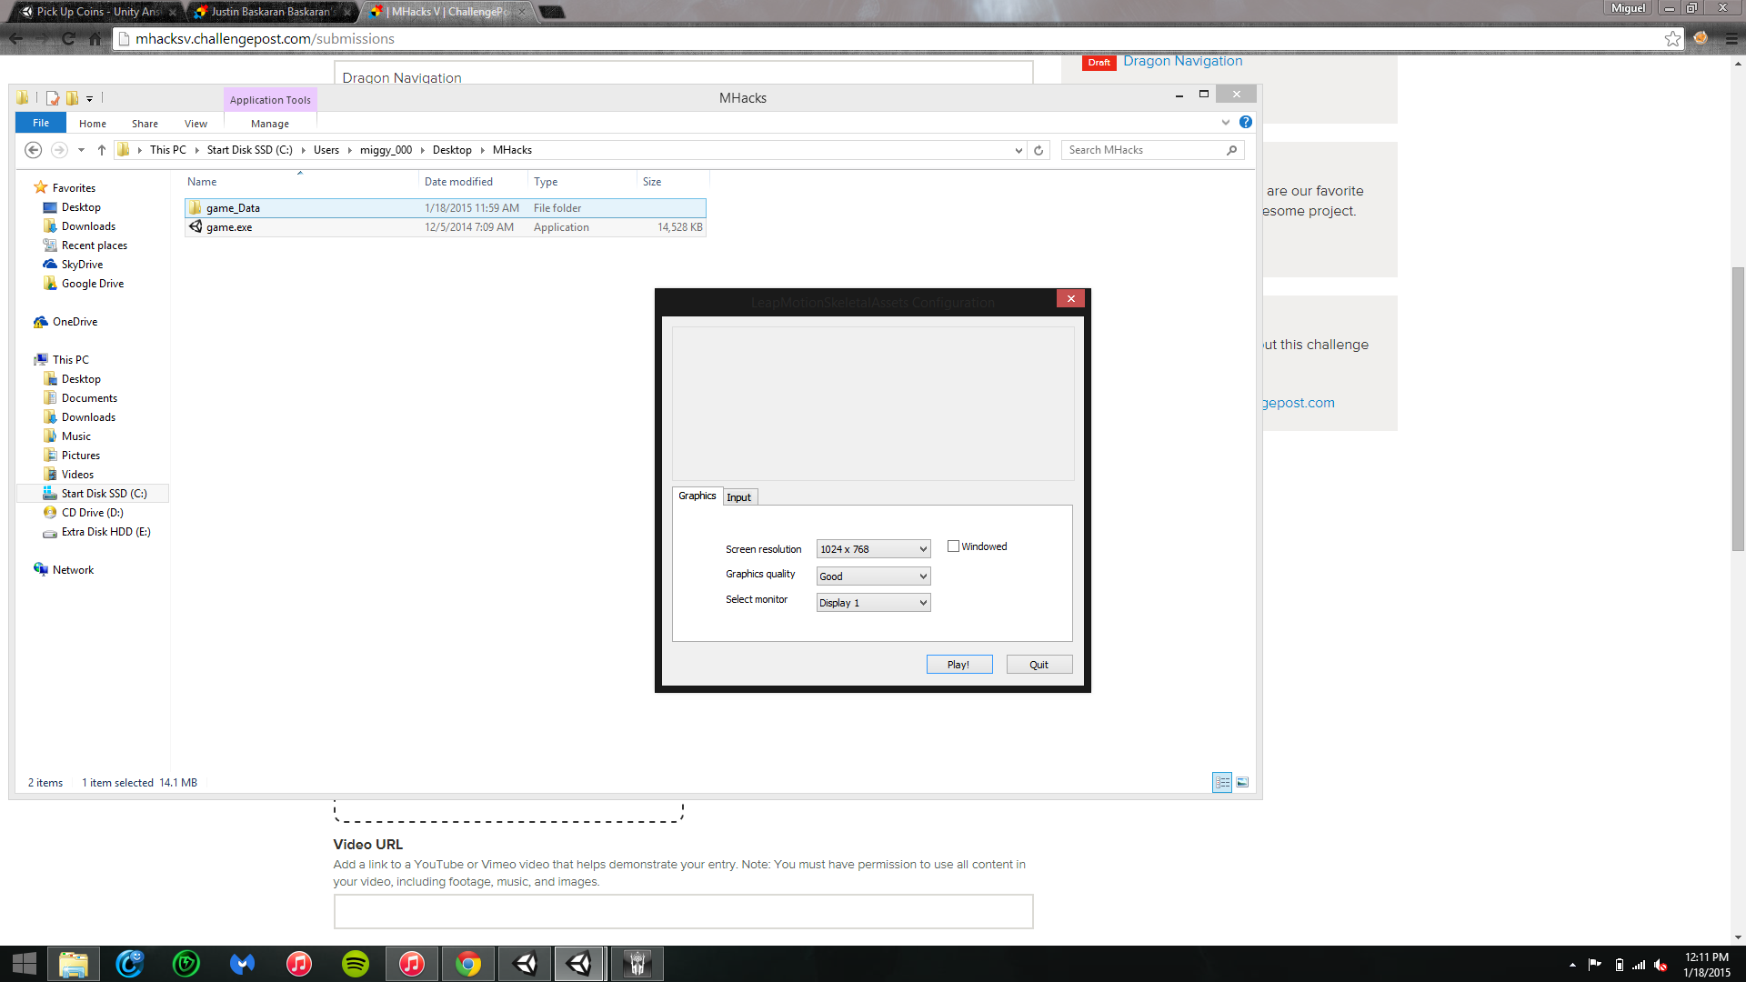
Task: Switch to large icons view
Action: (x=1242, y=782)
